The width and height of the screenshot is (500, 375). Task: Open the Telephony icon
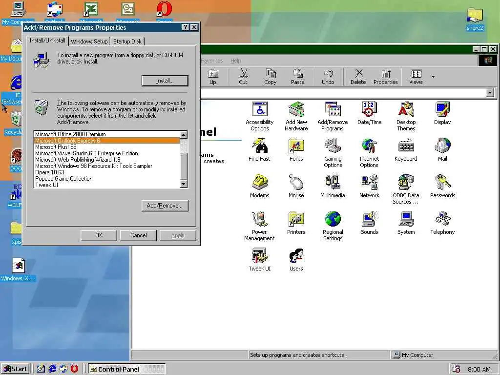[442, 223]
